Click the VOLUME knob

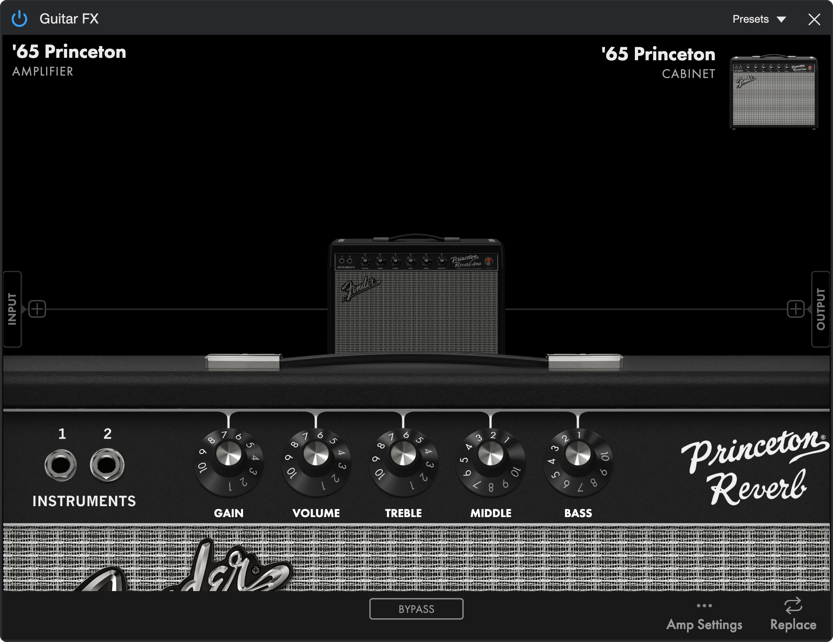click(316, 454)
